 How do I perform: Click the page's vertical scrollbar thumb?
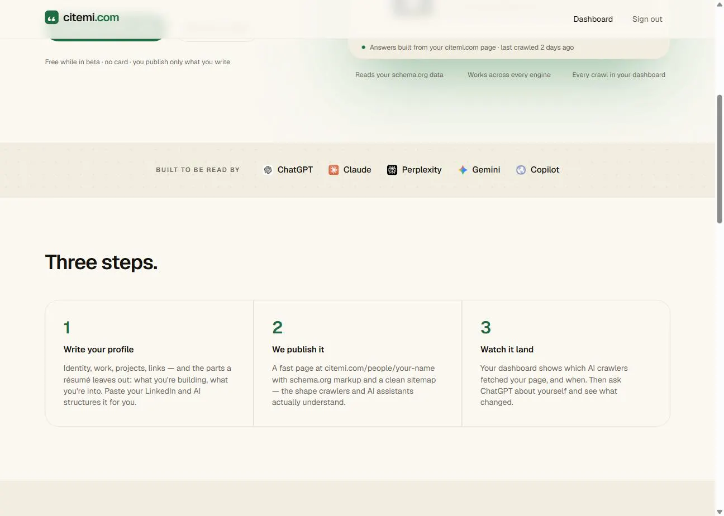(x=720, y=159)
